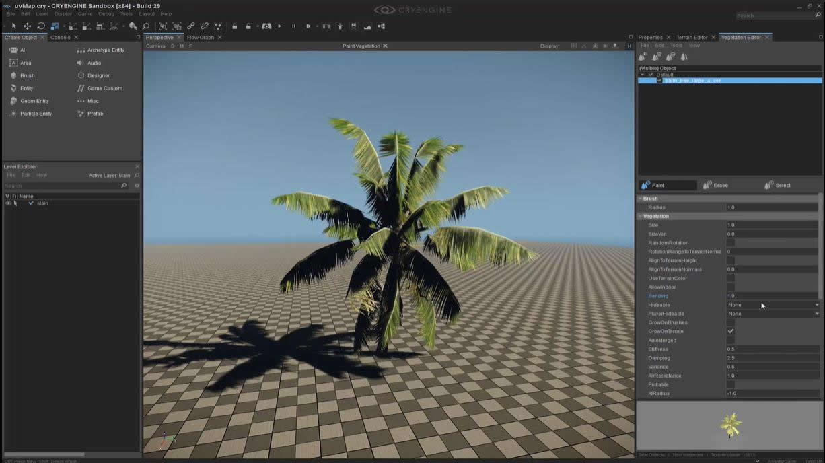
Task: Click the Stiffness value field
Action: click(773, 349)
